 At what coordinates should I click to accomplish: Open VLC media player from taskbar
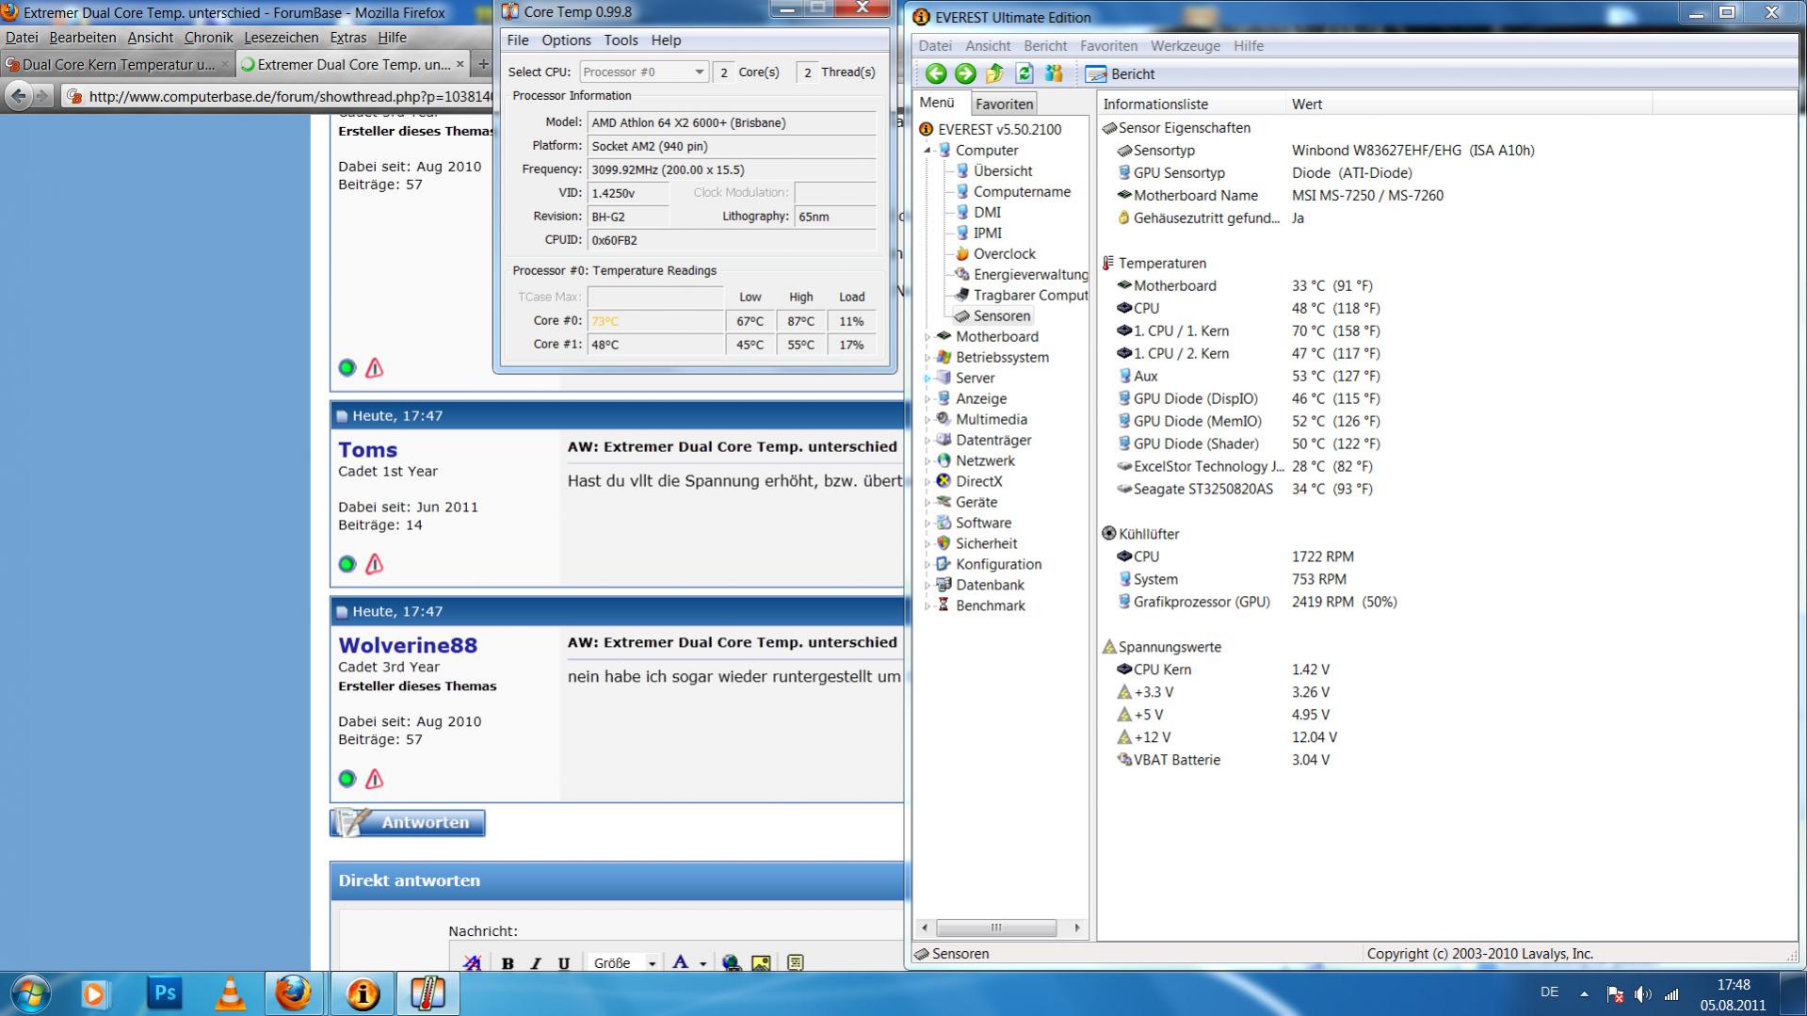click(230, 993)
